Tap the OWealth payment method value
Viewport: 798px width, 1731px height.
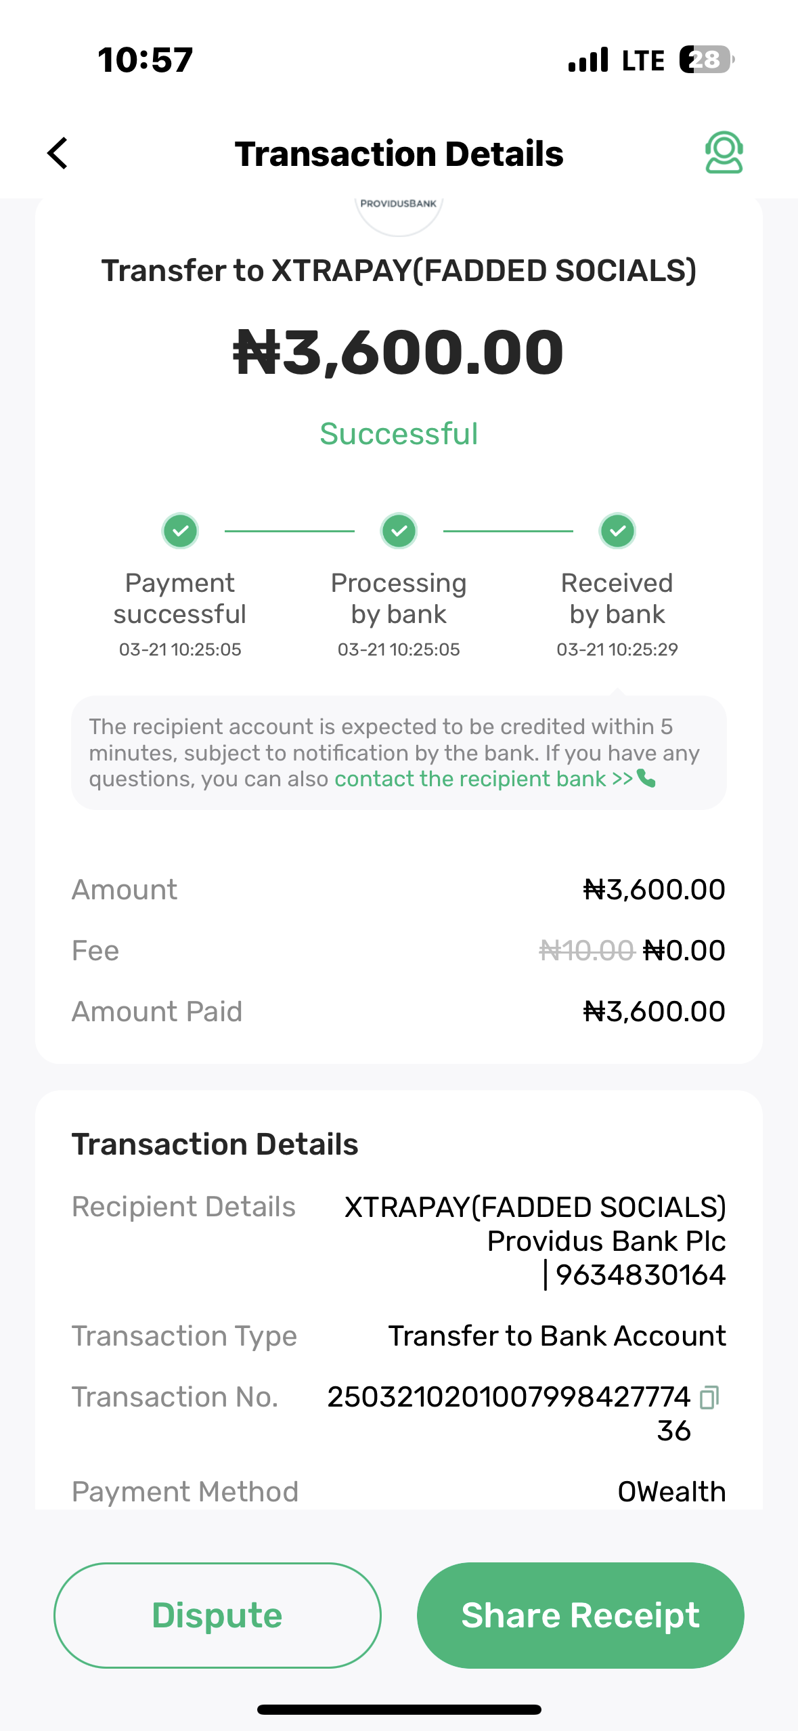point(671,1492)
